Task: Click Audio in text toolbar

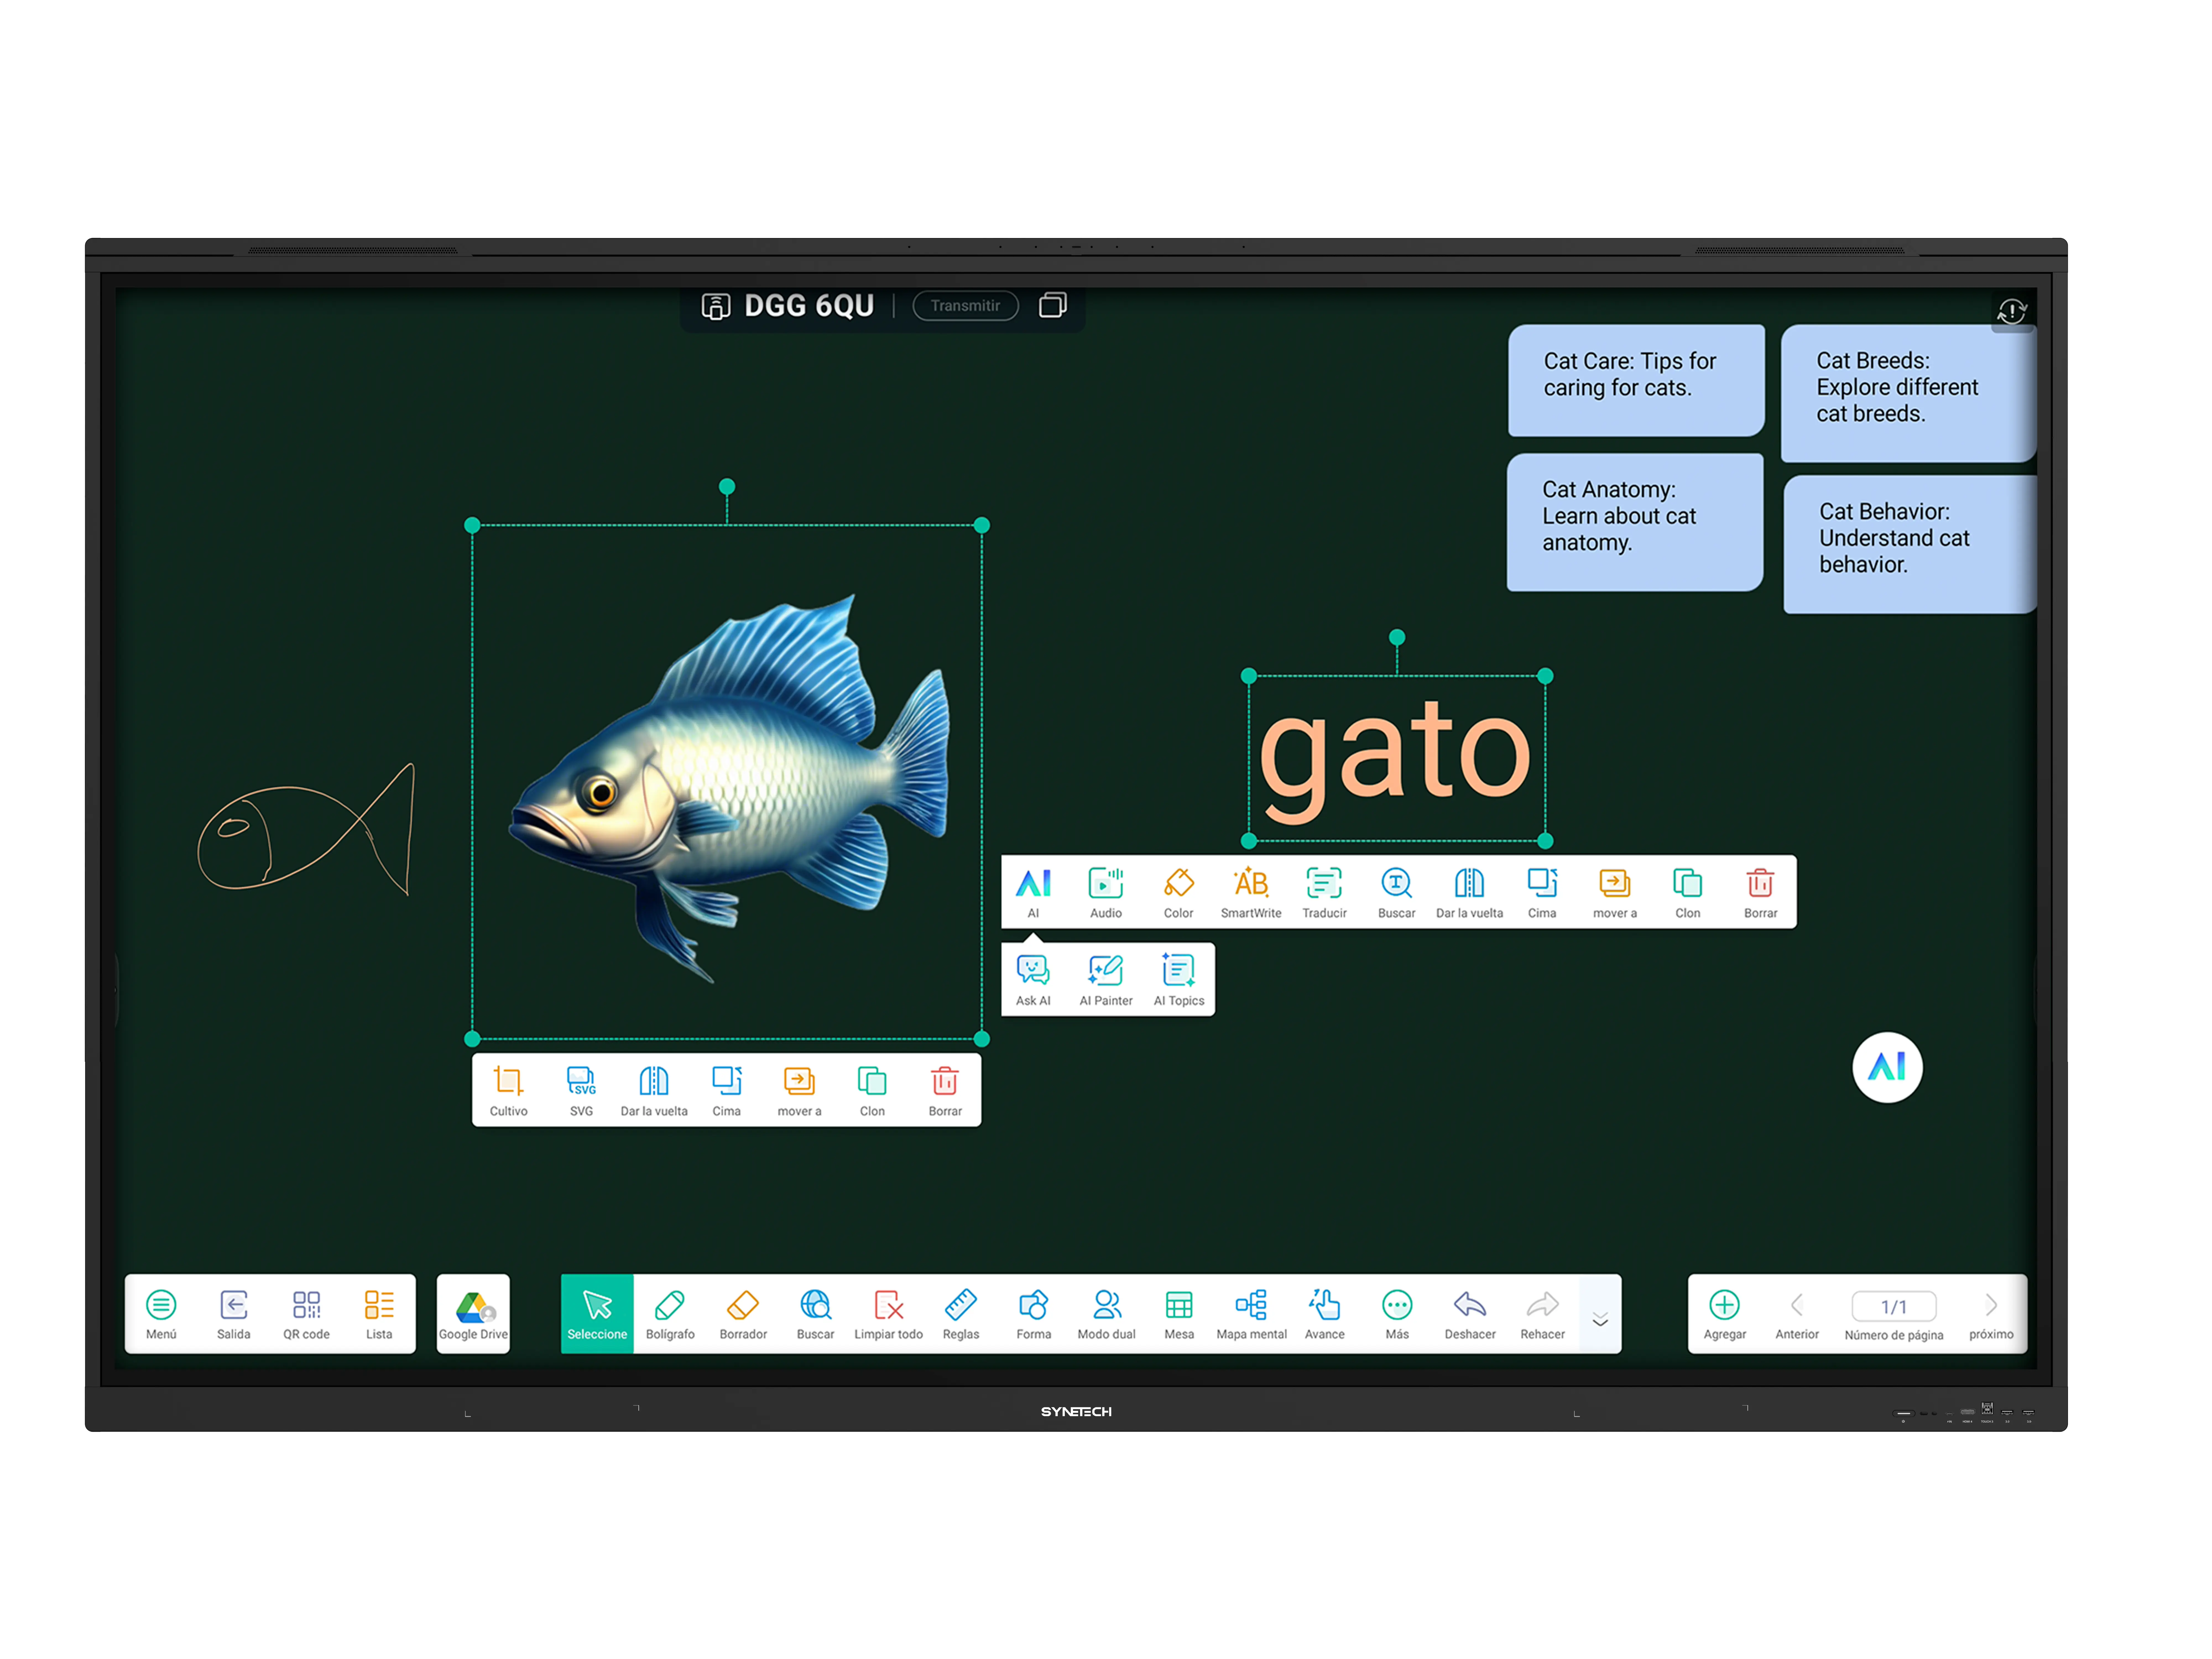Action: (x=1106, y=892)
